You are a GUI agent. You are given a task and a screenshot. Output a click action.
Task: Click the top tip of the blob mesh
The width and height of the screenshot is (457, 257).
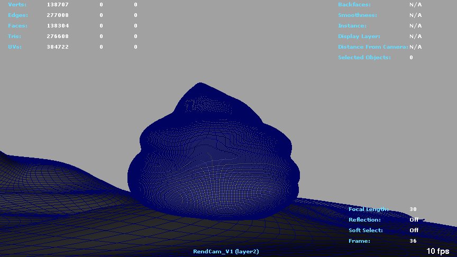pos(199,84)
